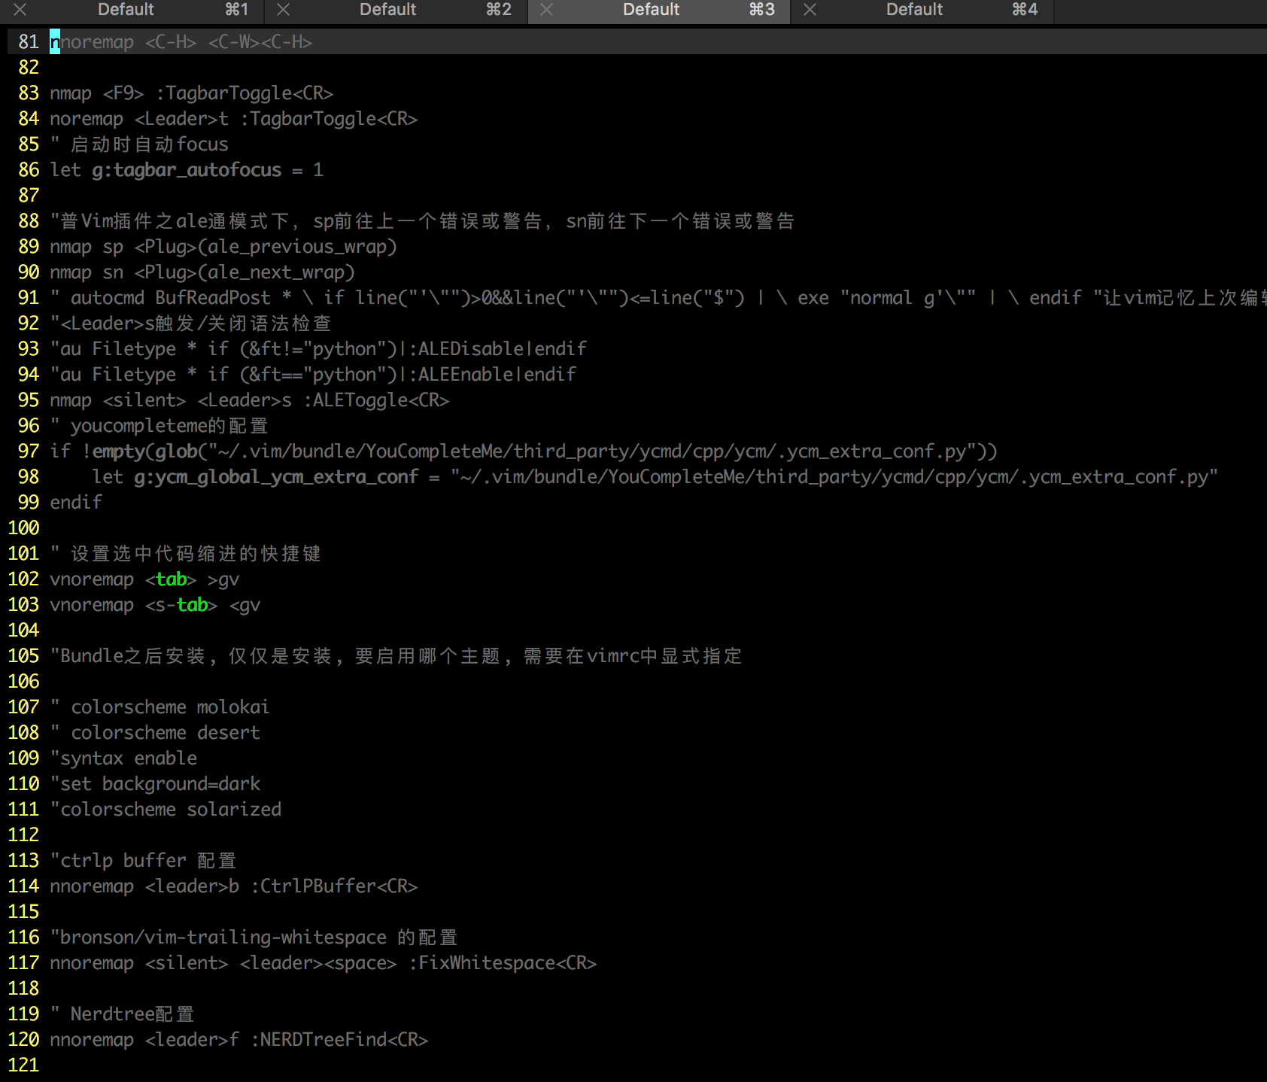This screenshot has height=1082, width=1267.
Task: Click 'colorscheme molokai' comment on line 107
Action: [x=160, y=707]
